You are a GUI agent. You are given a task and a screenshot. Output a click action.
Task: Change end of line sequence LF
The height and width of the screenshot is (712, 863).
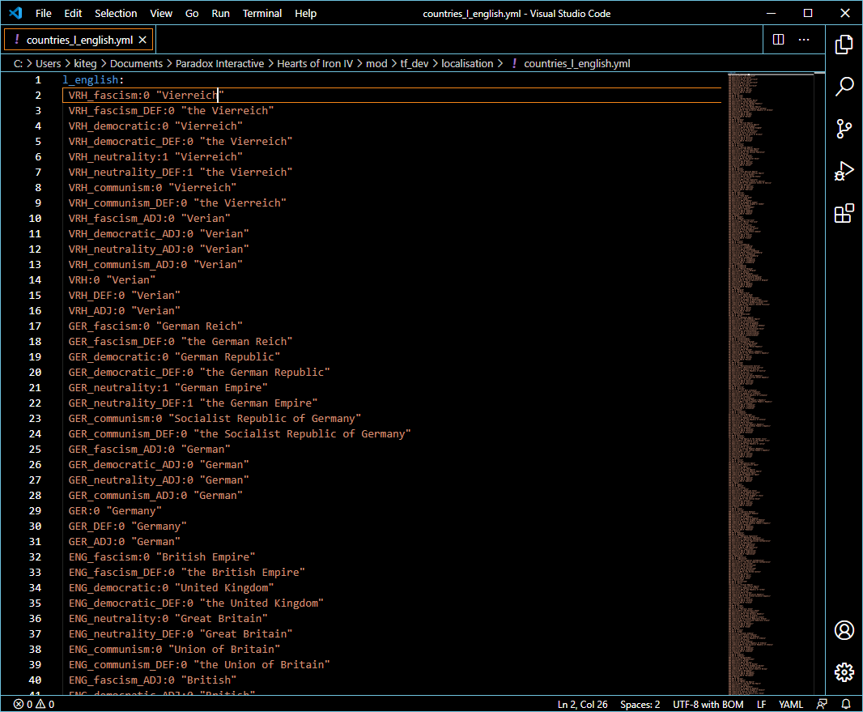point(761,704)
